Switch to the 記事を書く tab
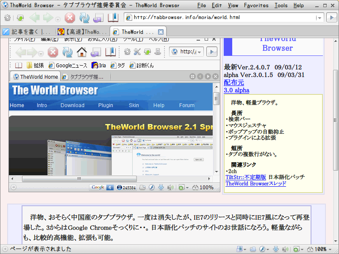The height and width of the screenshot is (254, 339). [x=27, y=32]
